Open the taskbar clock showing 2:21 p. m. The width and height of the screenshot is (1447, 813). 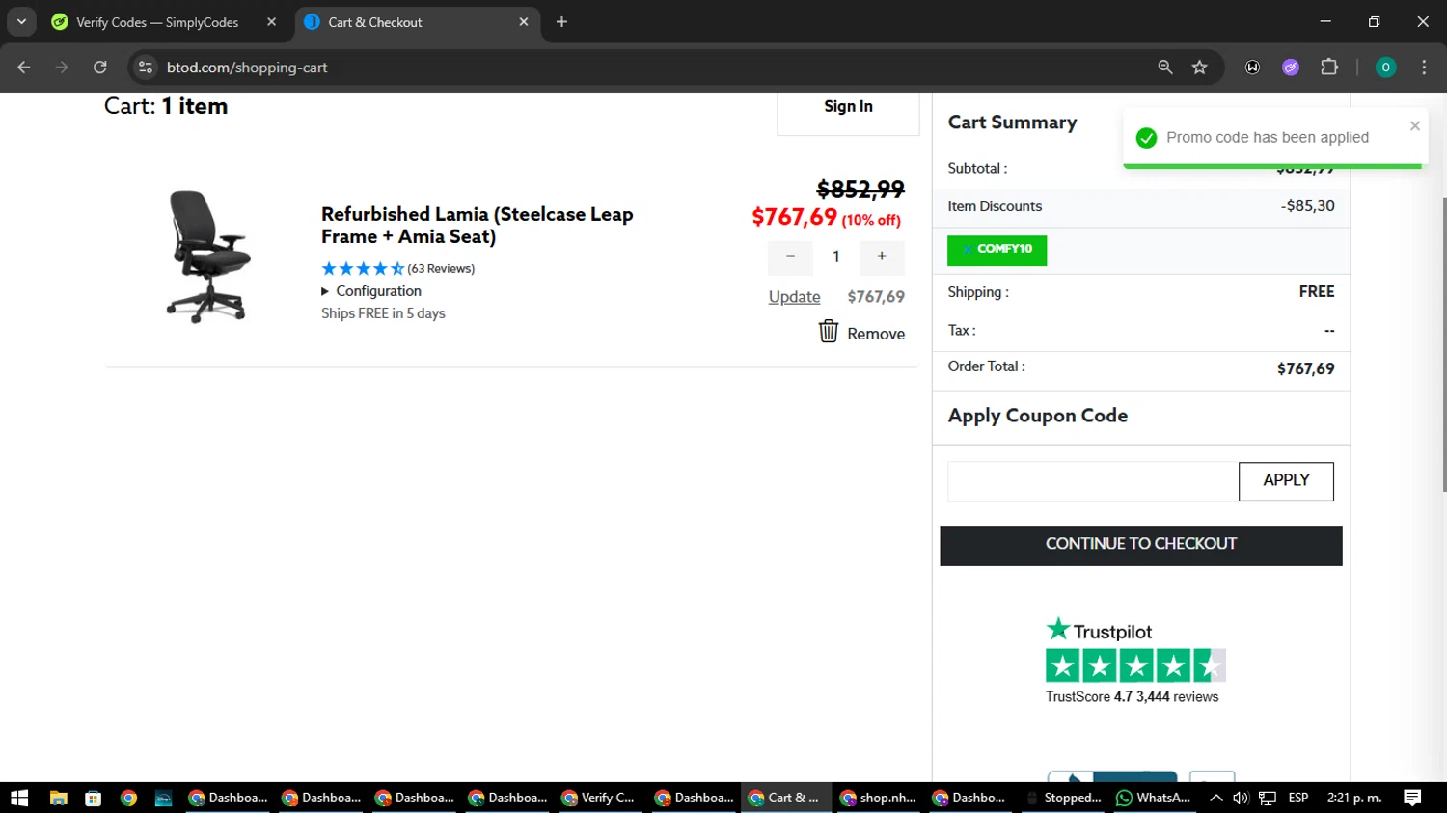pyautogui.click(x=1354, y=798)
